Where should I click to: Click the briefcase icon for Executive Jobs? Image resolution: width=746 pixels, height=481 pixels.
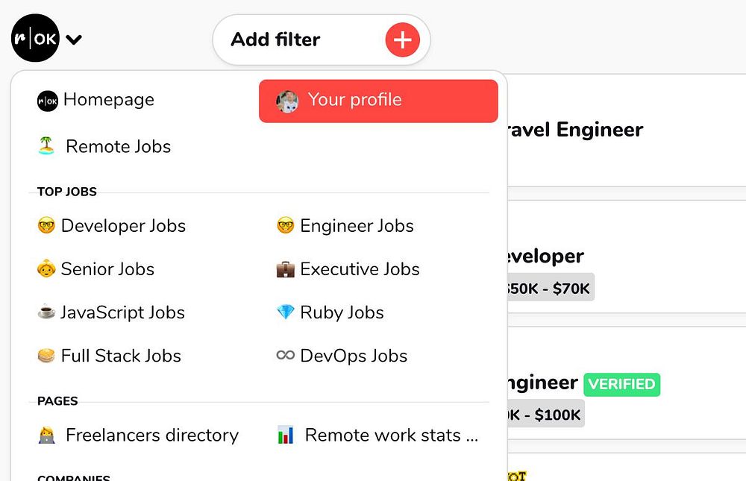pos(285,269)
